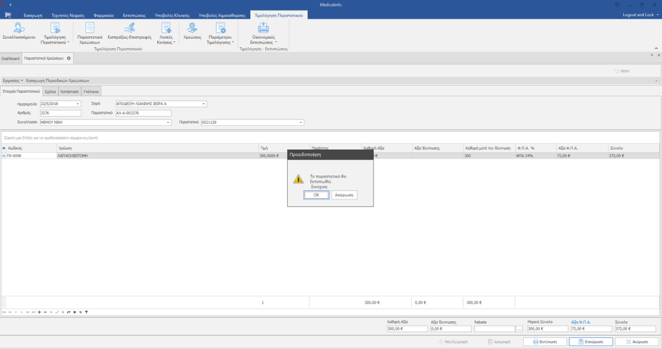Viewport: 662px width, 349px height.
Task: Open the Φαρμακείο ribbon tab
Action: click(104, 14)
